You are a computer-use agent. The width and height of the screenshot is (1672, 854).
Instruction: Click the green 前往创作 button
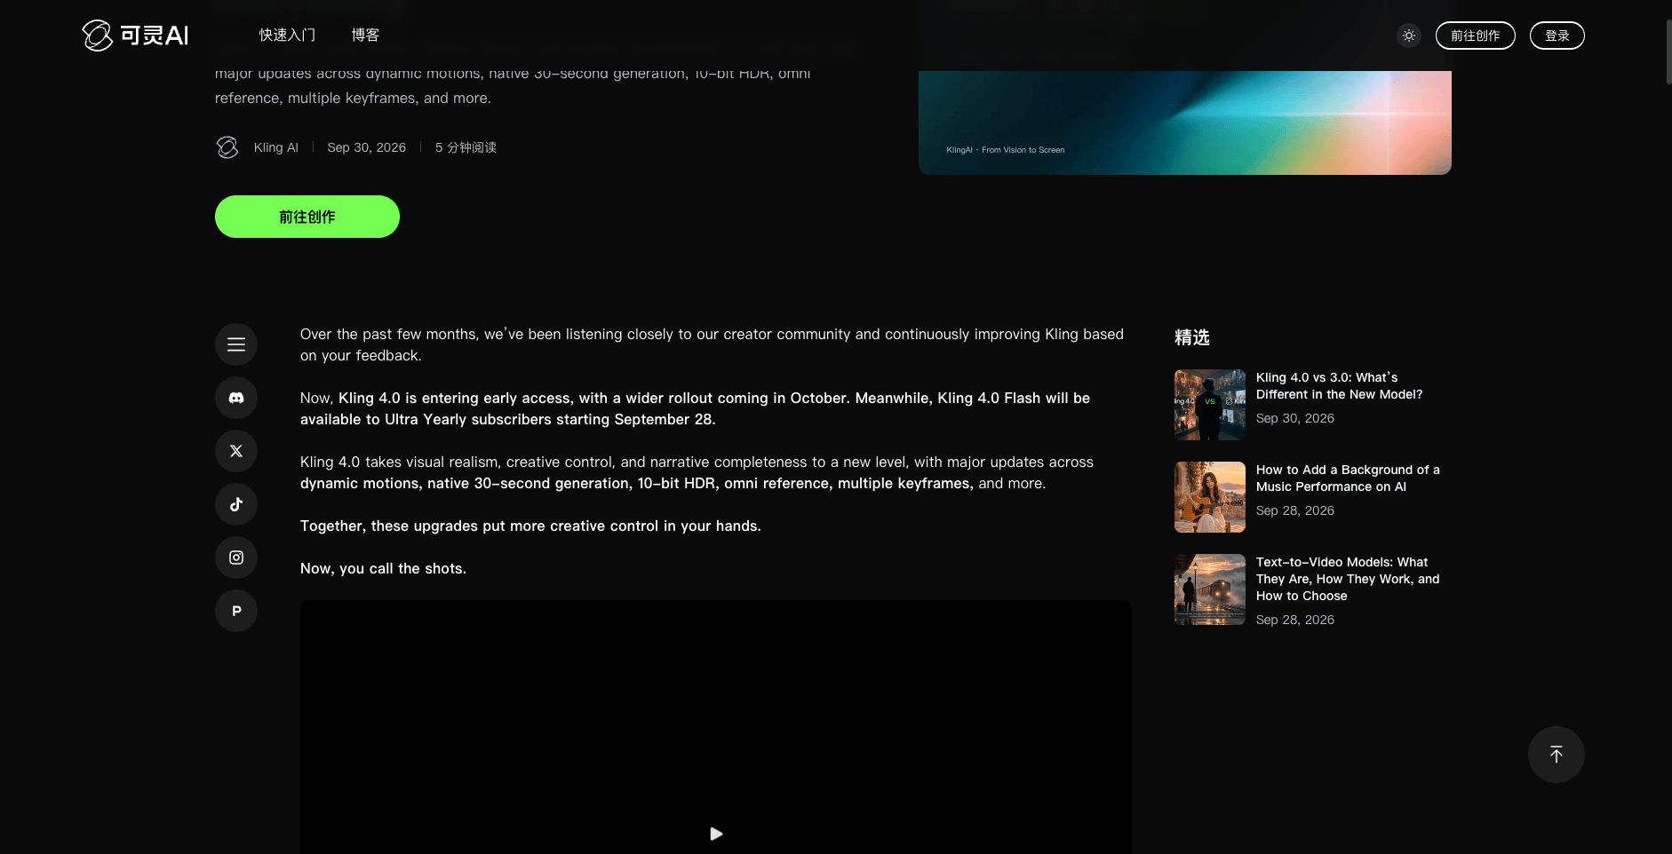click(x=307, y=217)
